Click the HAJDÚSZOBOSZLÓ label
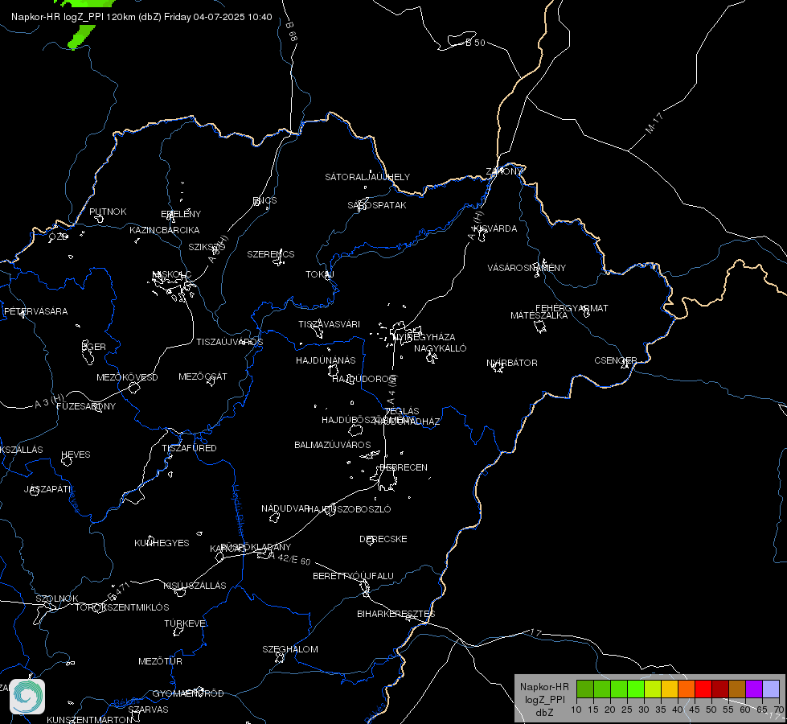 350,509
